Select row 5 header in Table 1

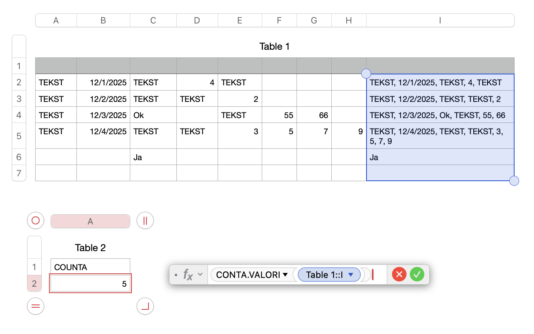point(19,136)
